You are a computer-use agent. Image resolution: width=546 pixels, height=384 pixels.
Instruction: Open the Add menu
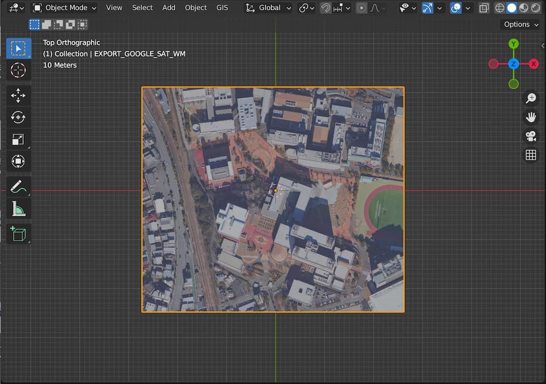[x=169, y=8]
